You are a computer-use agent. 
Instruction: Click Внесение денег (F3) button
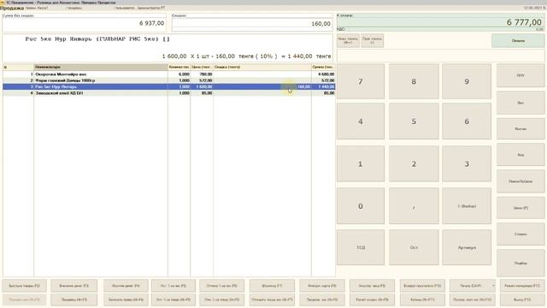point(74,286)
